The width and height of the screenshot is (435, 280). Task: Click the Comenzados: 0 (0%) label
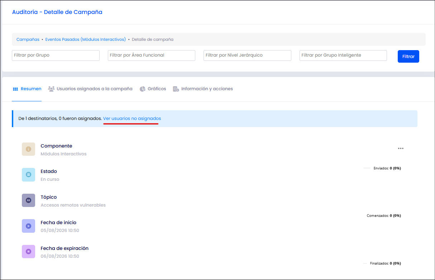click(x=384, y=216)
